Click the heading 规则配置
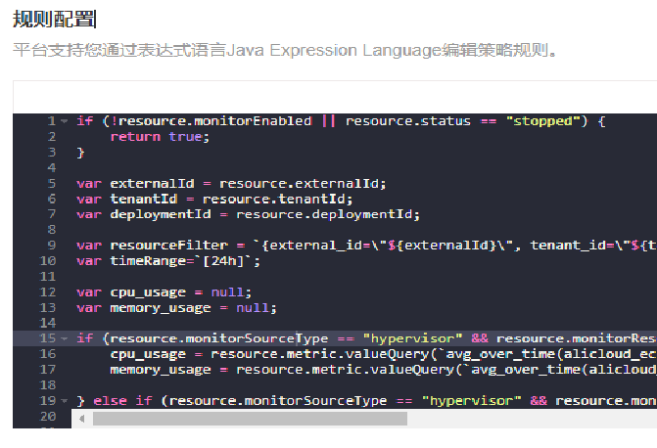The width and height of the screenshot is (657, 448). coord(54,20)
